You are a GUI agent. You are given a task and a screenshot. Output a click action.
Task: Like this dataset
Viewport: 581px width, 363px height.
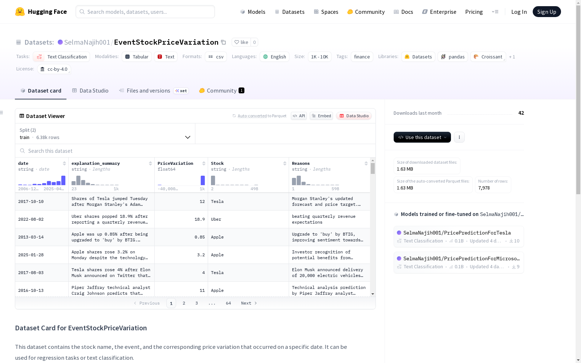click(241, 42)
